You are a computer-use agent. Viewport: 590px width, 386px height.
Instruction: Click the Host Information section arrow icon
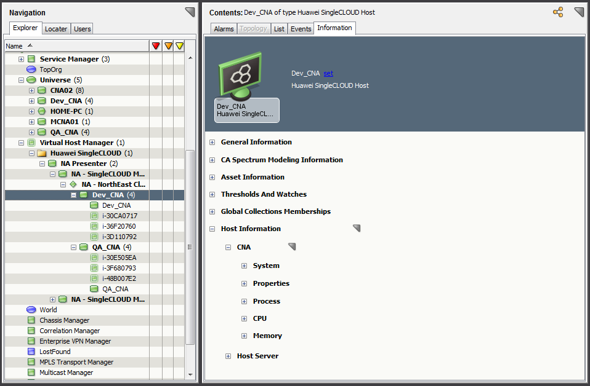(357, 228)
